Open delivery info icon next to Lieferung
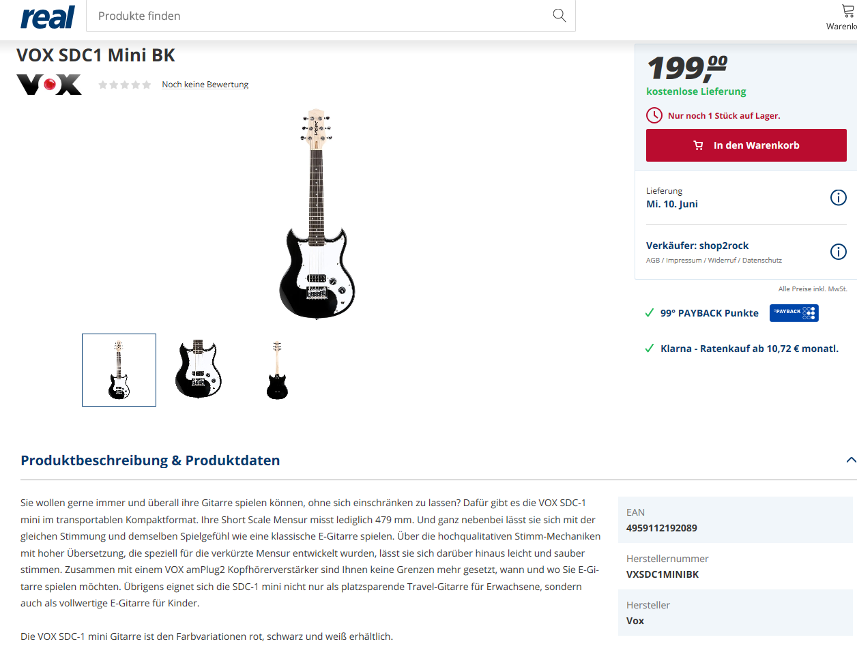Screen dimensions: 857x646 (838, 198)
